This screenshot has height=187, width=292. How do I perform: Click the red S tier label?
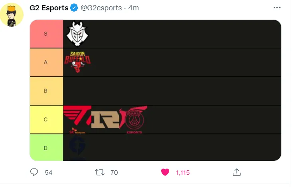click(x=46, y=34)
